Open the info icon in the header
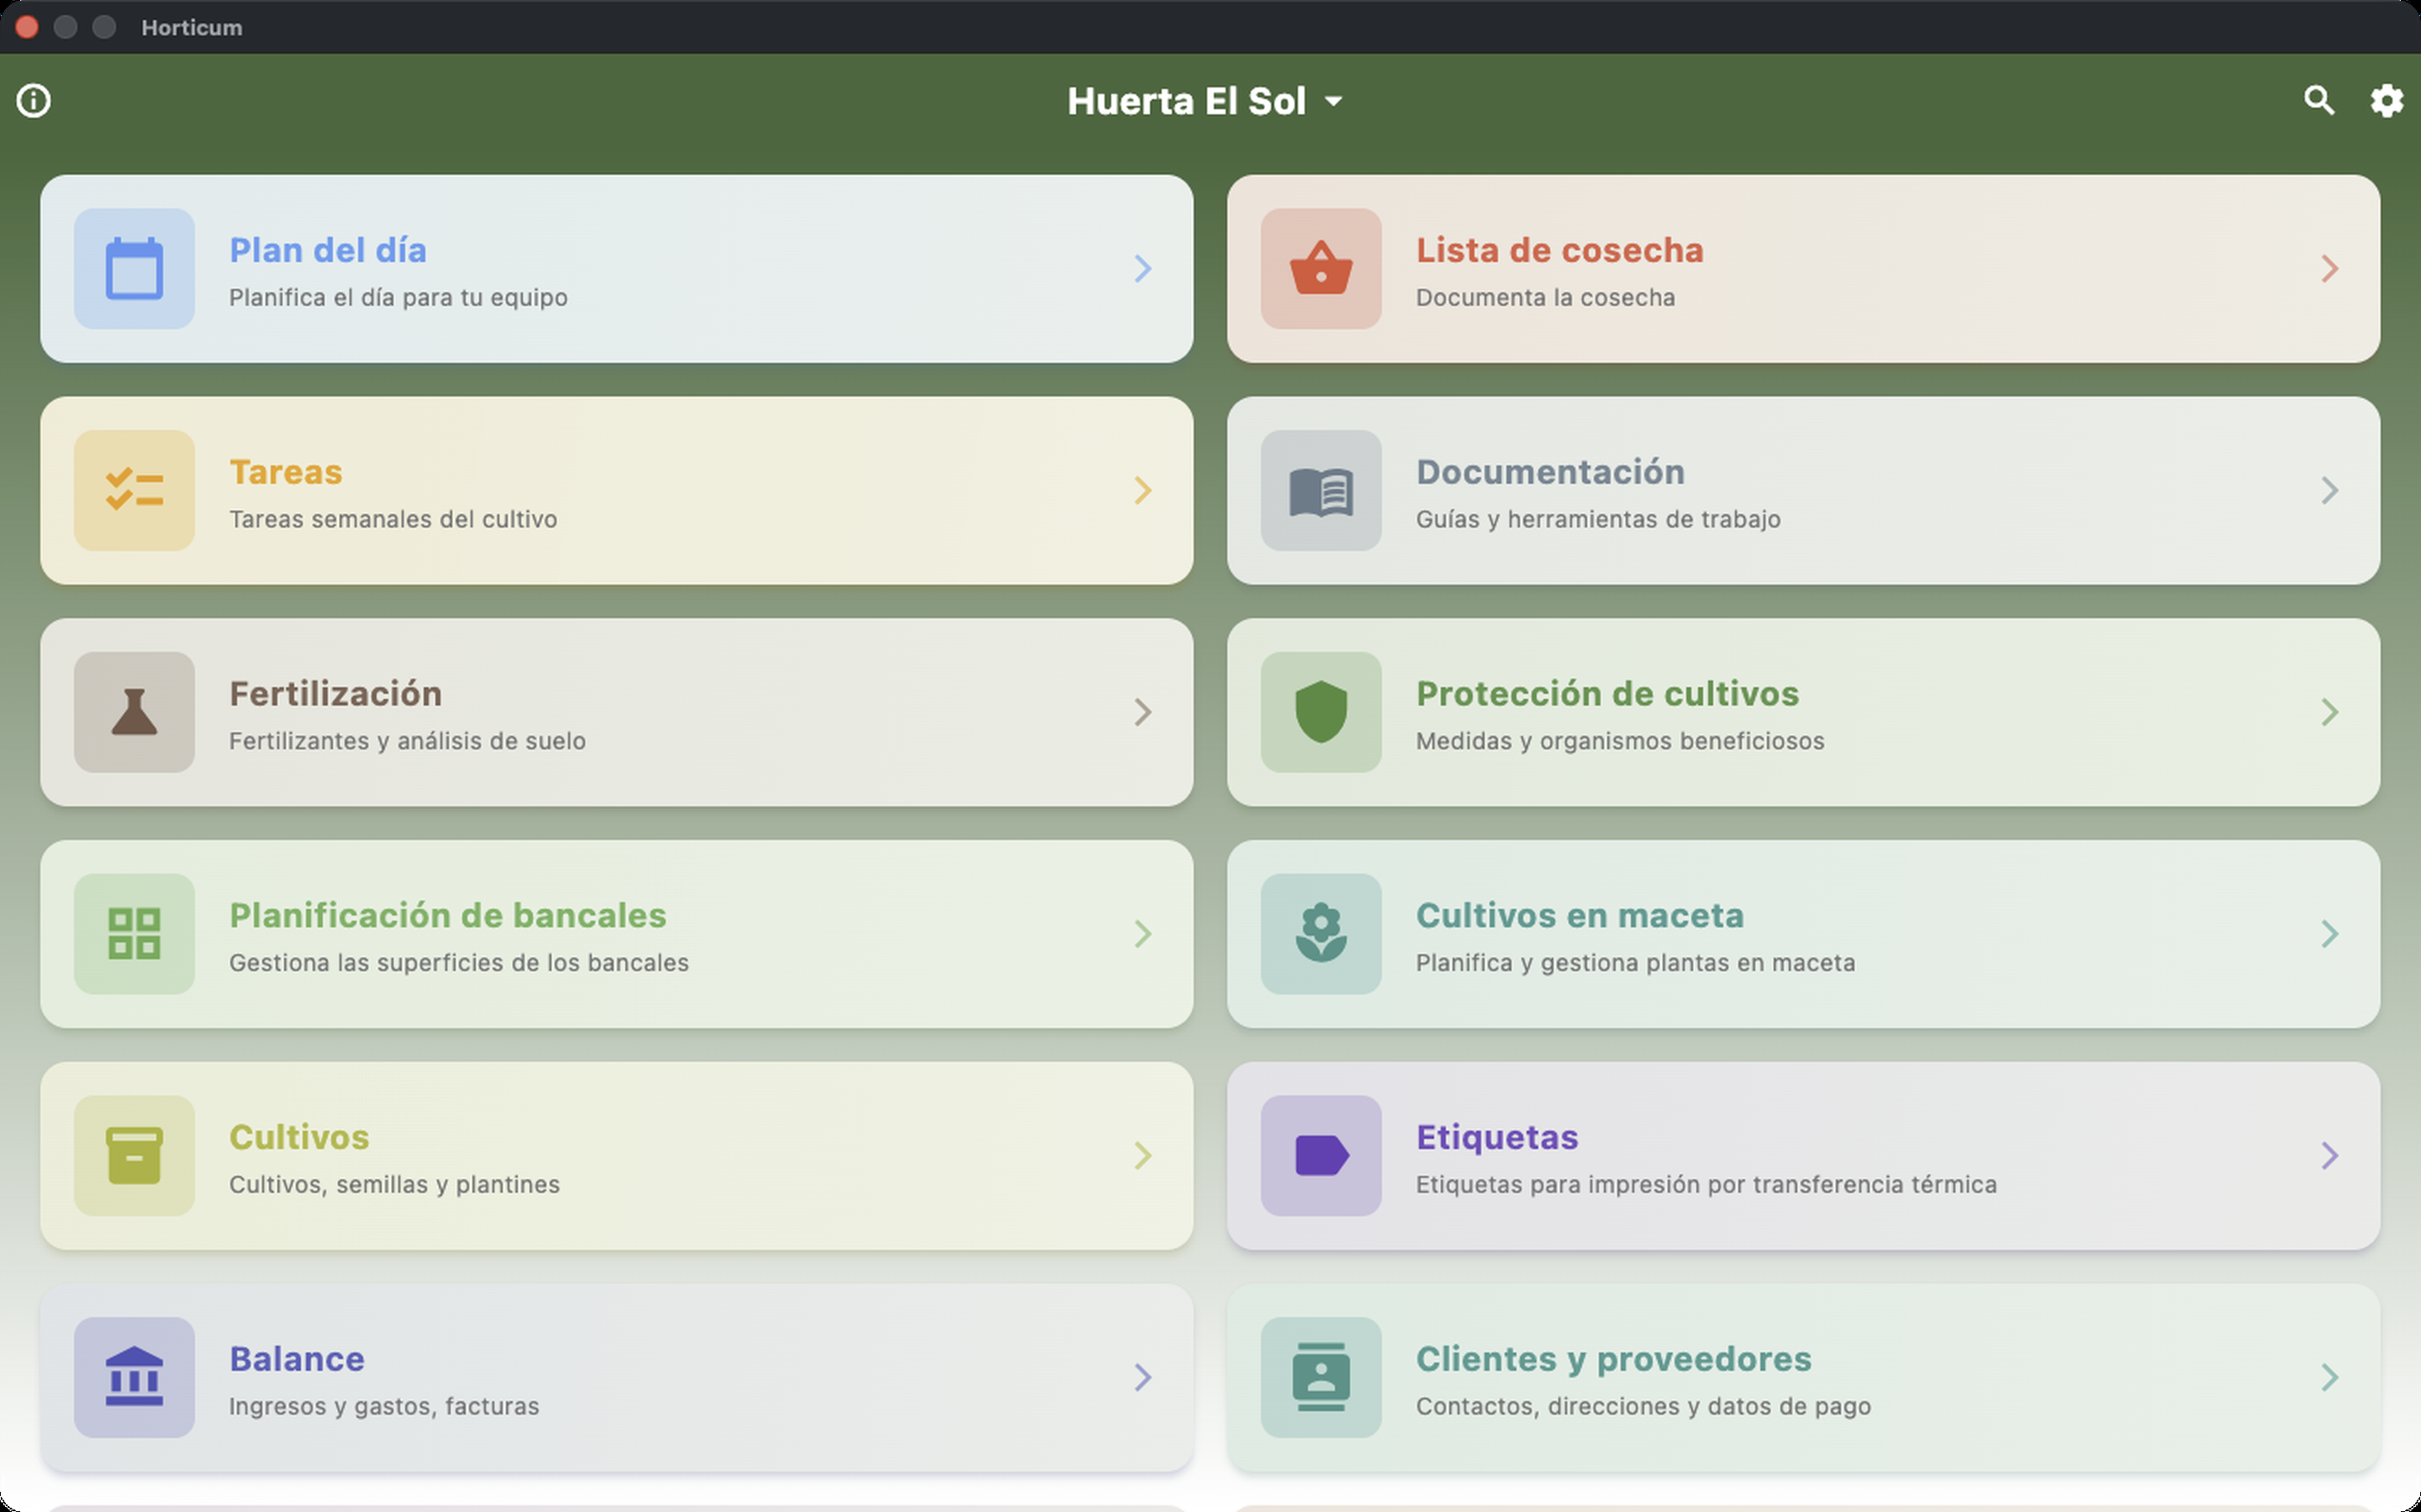The image size is (2421, 1512). [x=34, y=101]
